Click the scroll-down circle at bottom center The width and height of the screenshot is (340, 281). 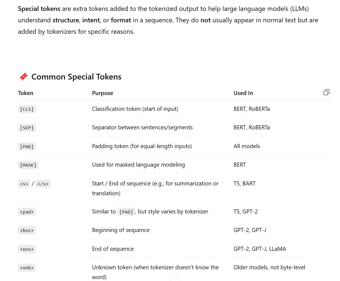175,280
